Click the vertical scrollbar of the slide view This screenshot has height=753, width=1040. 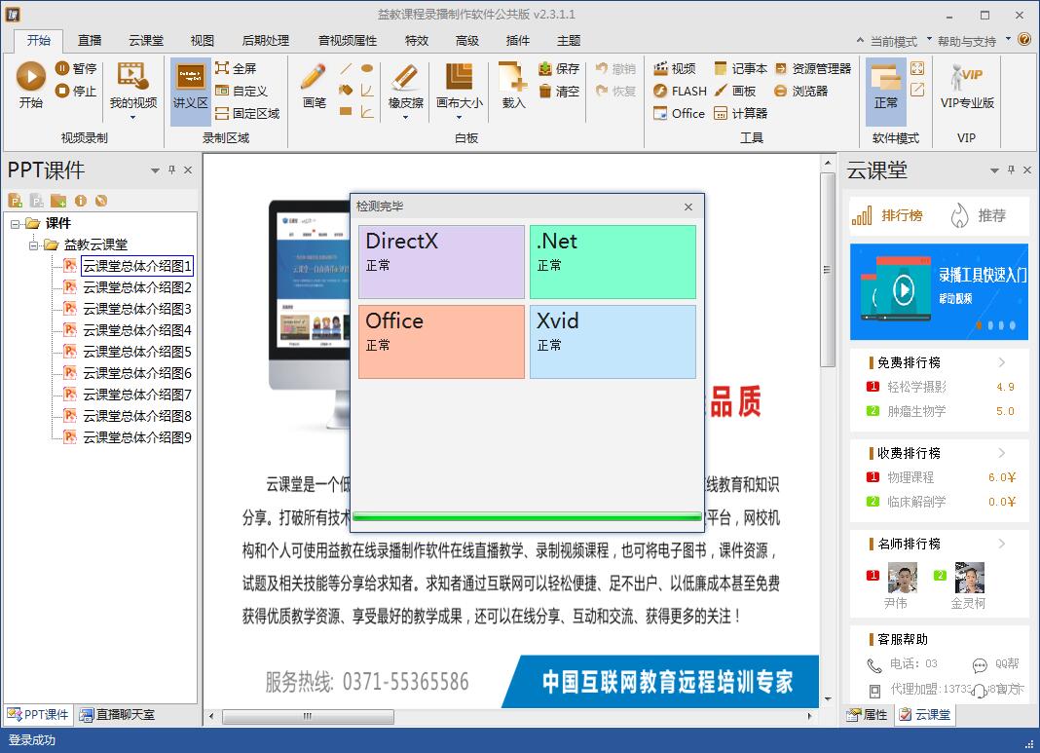(827, 270)
